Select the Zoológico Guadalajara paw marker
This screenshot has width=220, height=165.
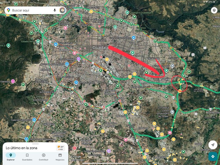(127, 12)
